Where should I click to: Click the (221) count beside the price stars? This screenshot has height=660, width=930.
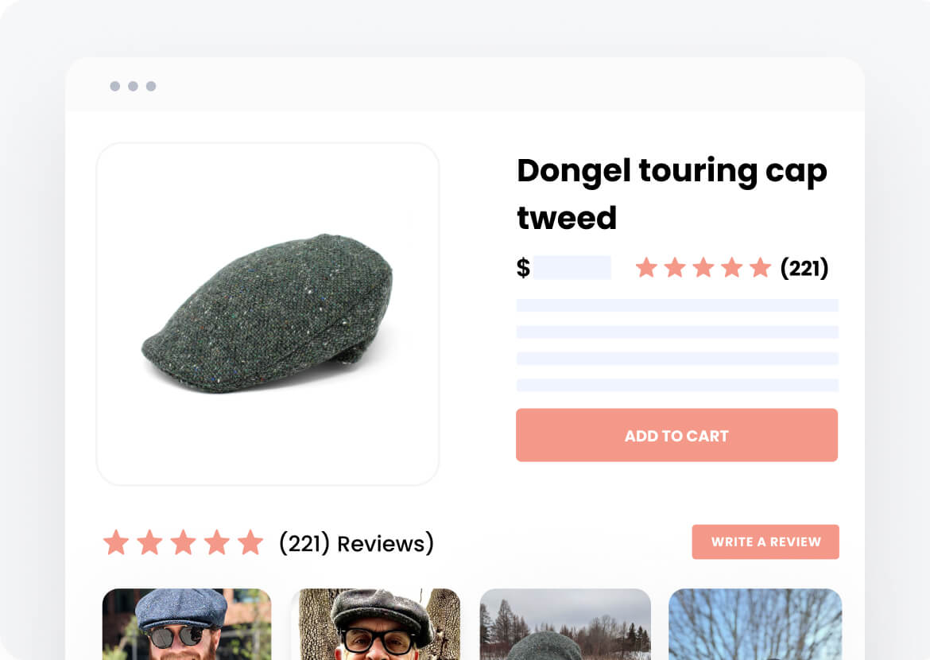(804, 268)
